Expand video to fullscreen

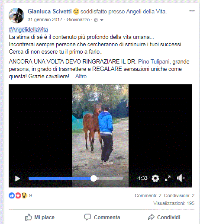pos(168,178)
